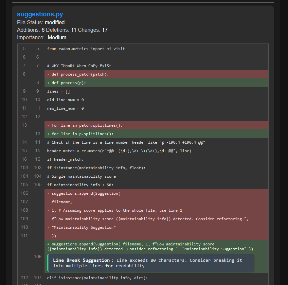Click added line 'for line in p.splitlines():'
This screenshot has height=285, width=288.
point(82,134)
